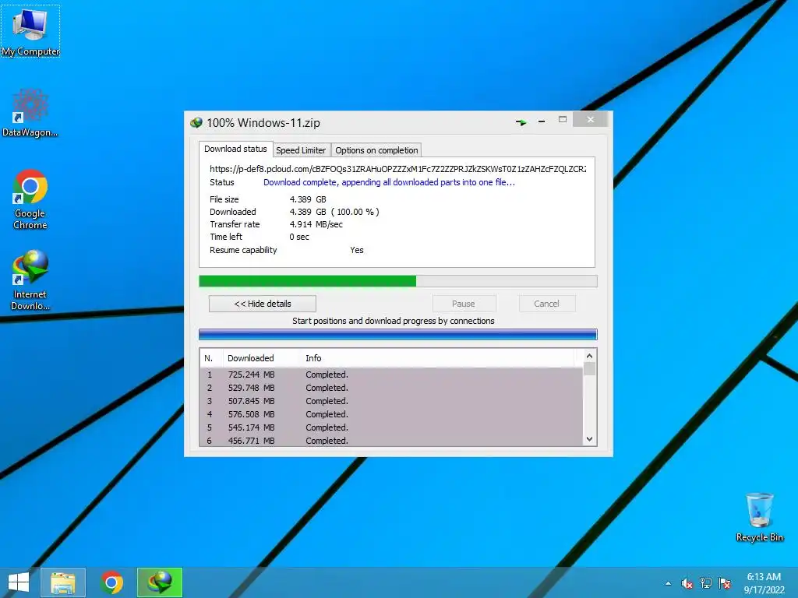Open My Computer desktop icon

click(x=30, y=31)
